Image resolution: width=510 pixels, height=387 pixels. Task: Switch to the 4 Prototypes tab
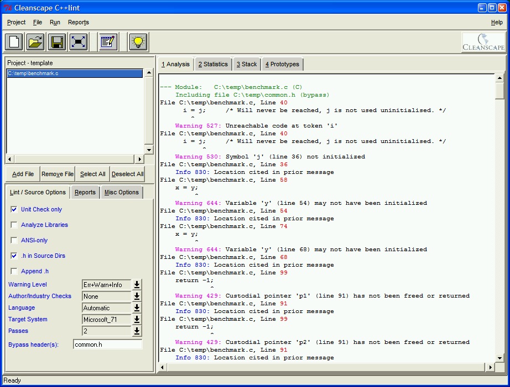tap(282, 64)
